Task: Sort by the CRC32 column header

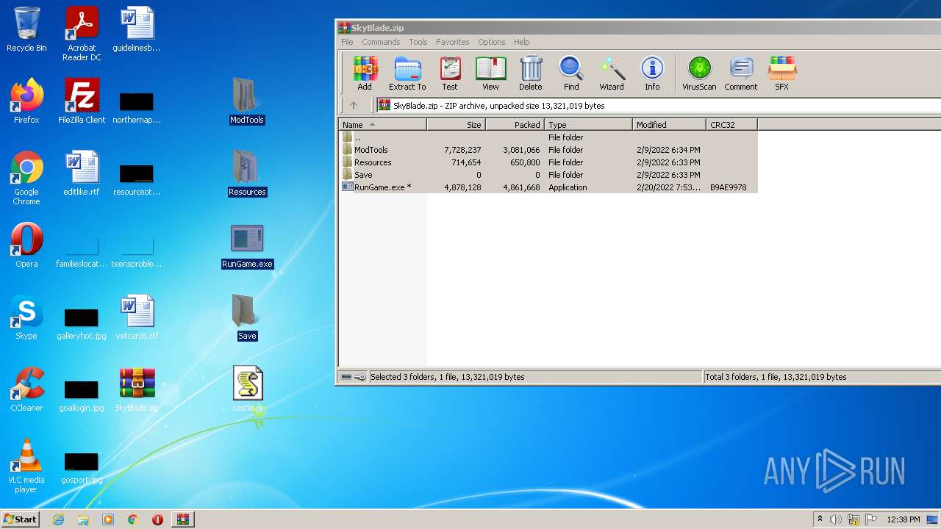Action: [731, 125]
